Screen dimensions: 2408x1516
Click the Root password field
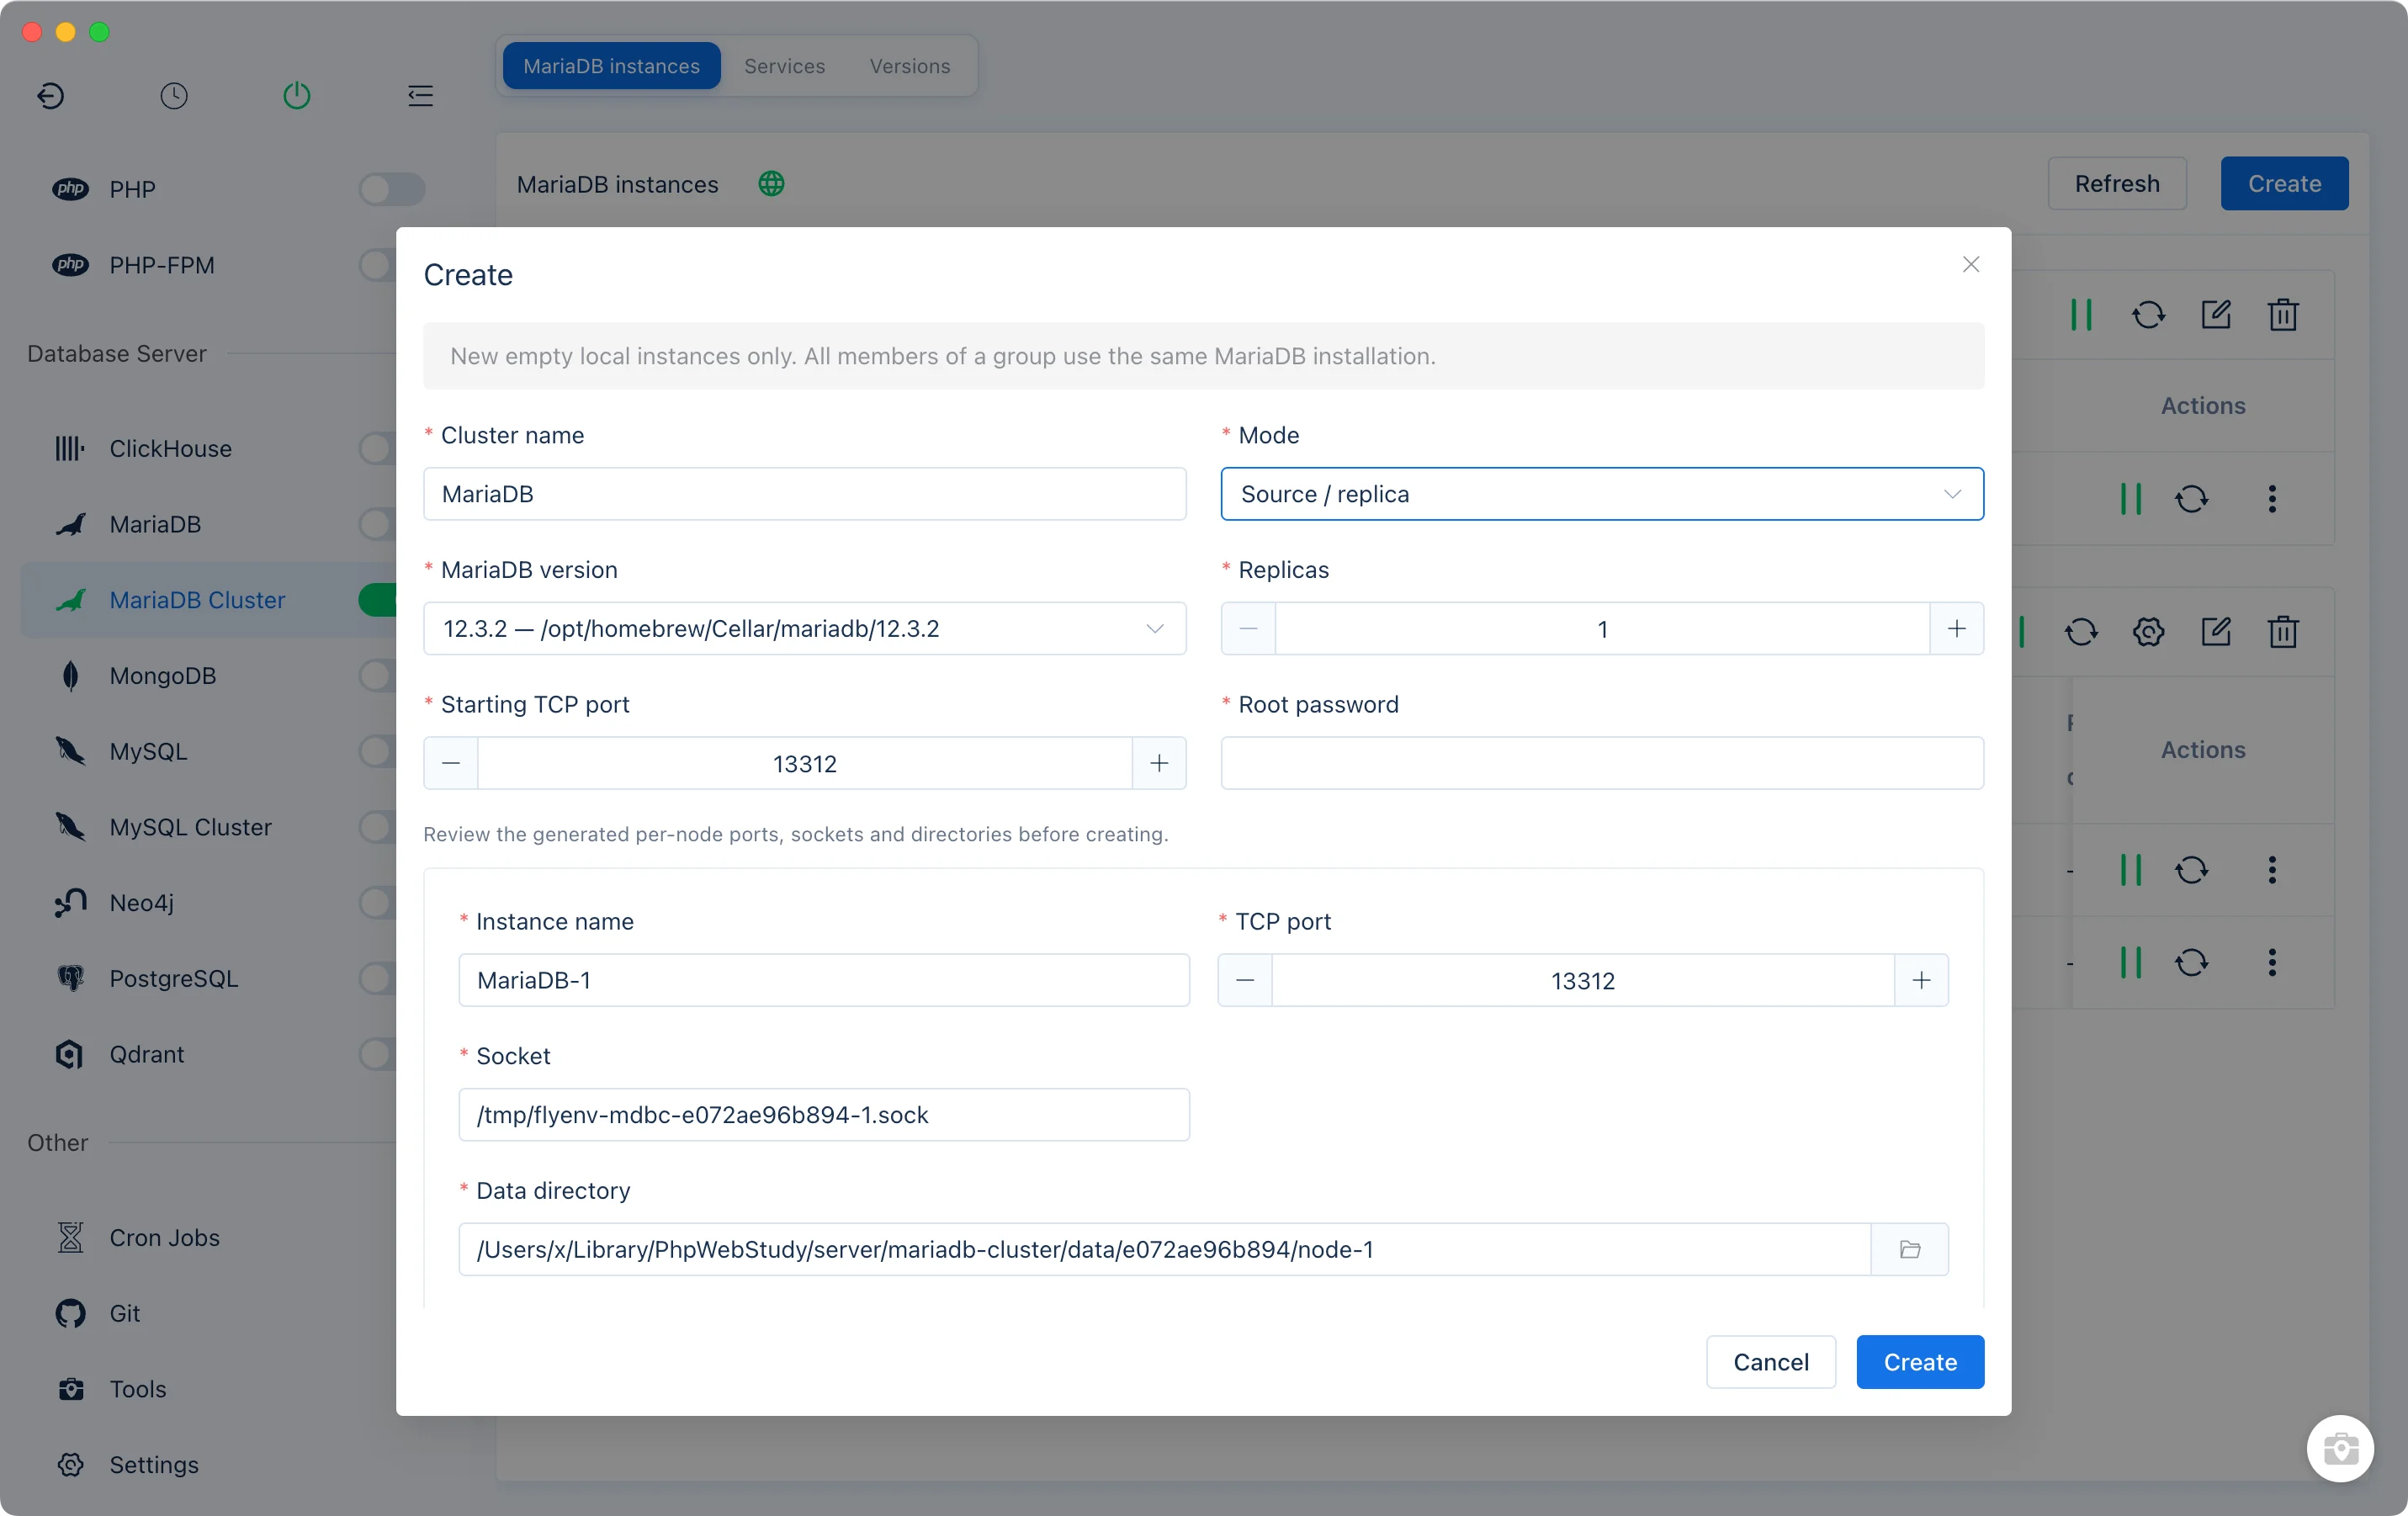click(x=1602, y=763)
